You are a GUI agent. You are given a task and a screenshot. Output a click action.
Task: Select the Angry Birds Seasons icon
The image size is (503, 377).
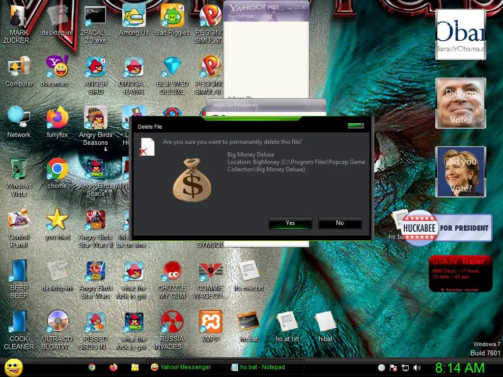[96, 126]
